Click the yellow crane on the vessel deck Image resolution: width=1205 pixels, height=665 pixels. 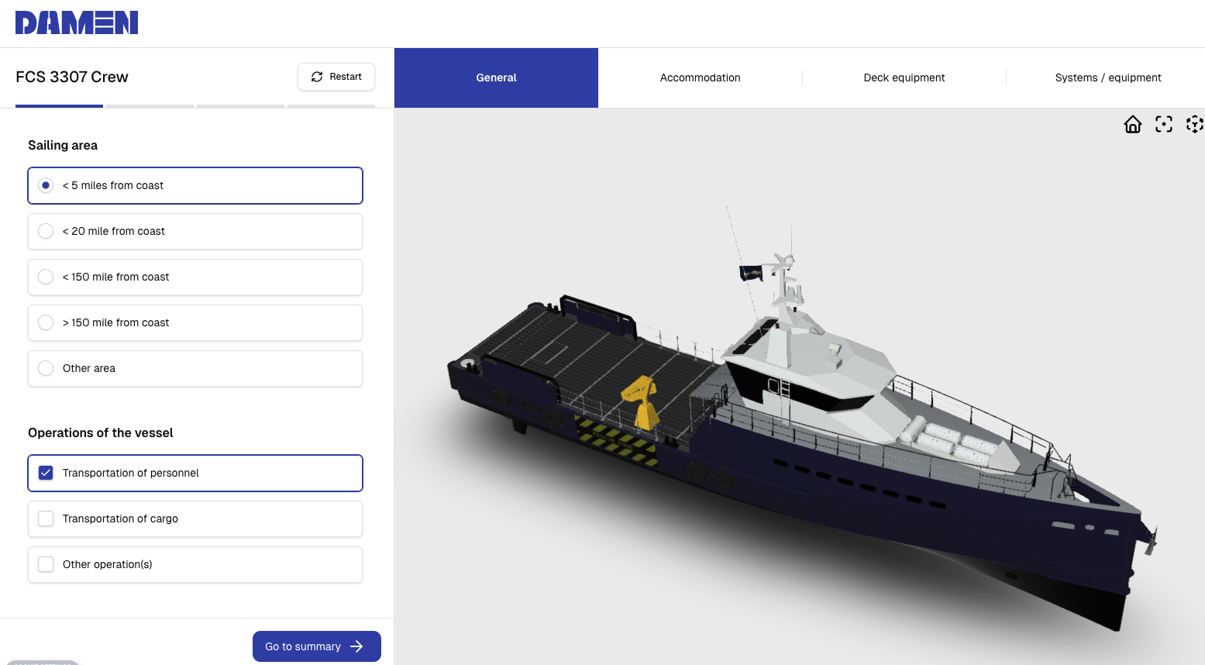click(x=642, y=401)
